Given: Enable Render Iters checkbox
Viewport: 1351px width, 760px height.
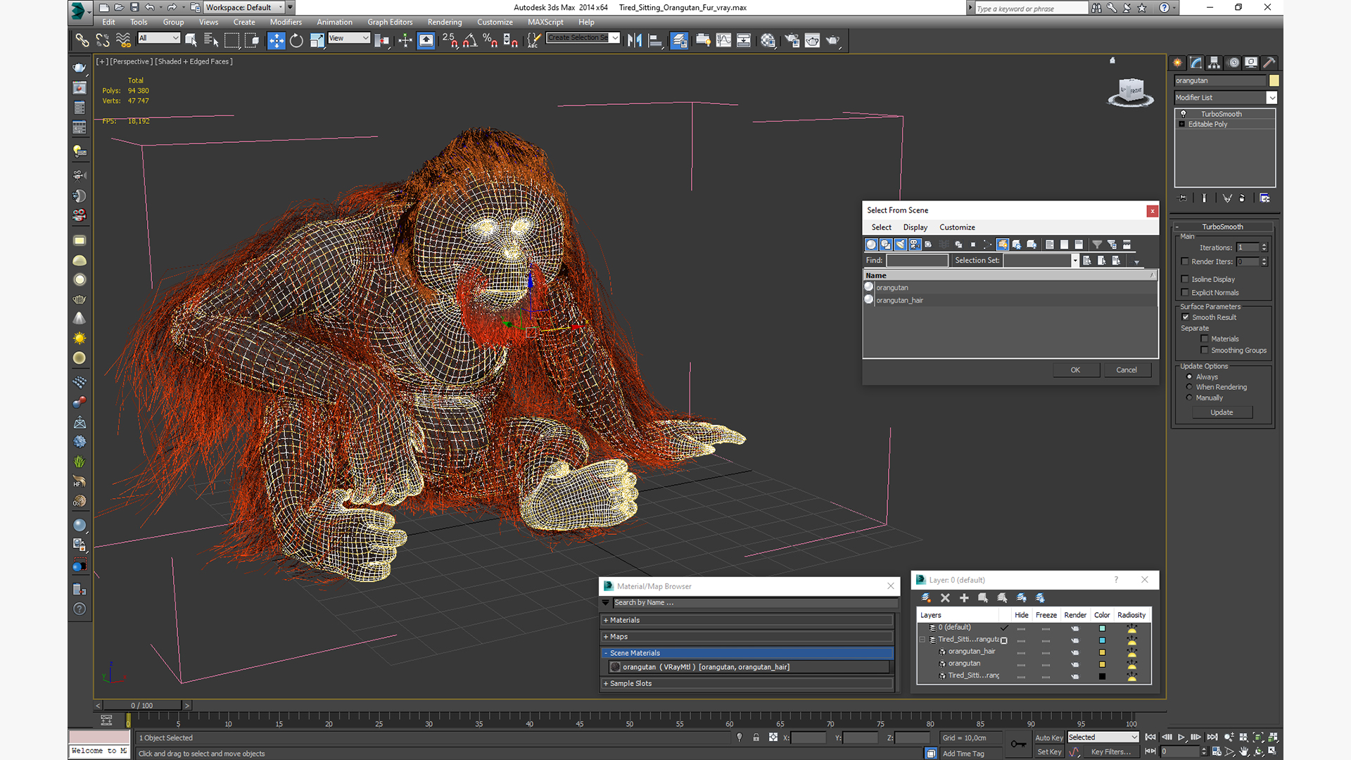Looking at the screenshot, I should click(x=1185, y=262).
